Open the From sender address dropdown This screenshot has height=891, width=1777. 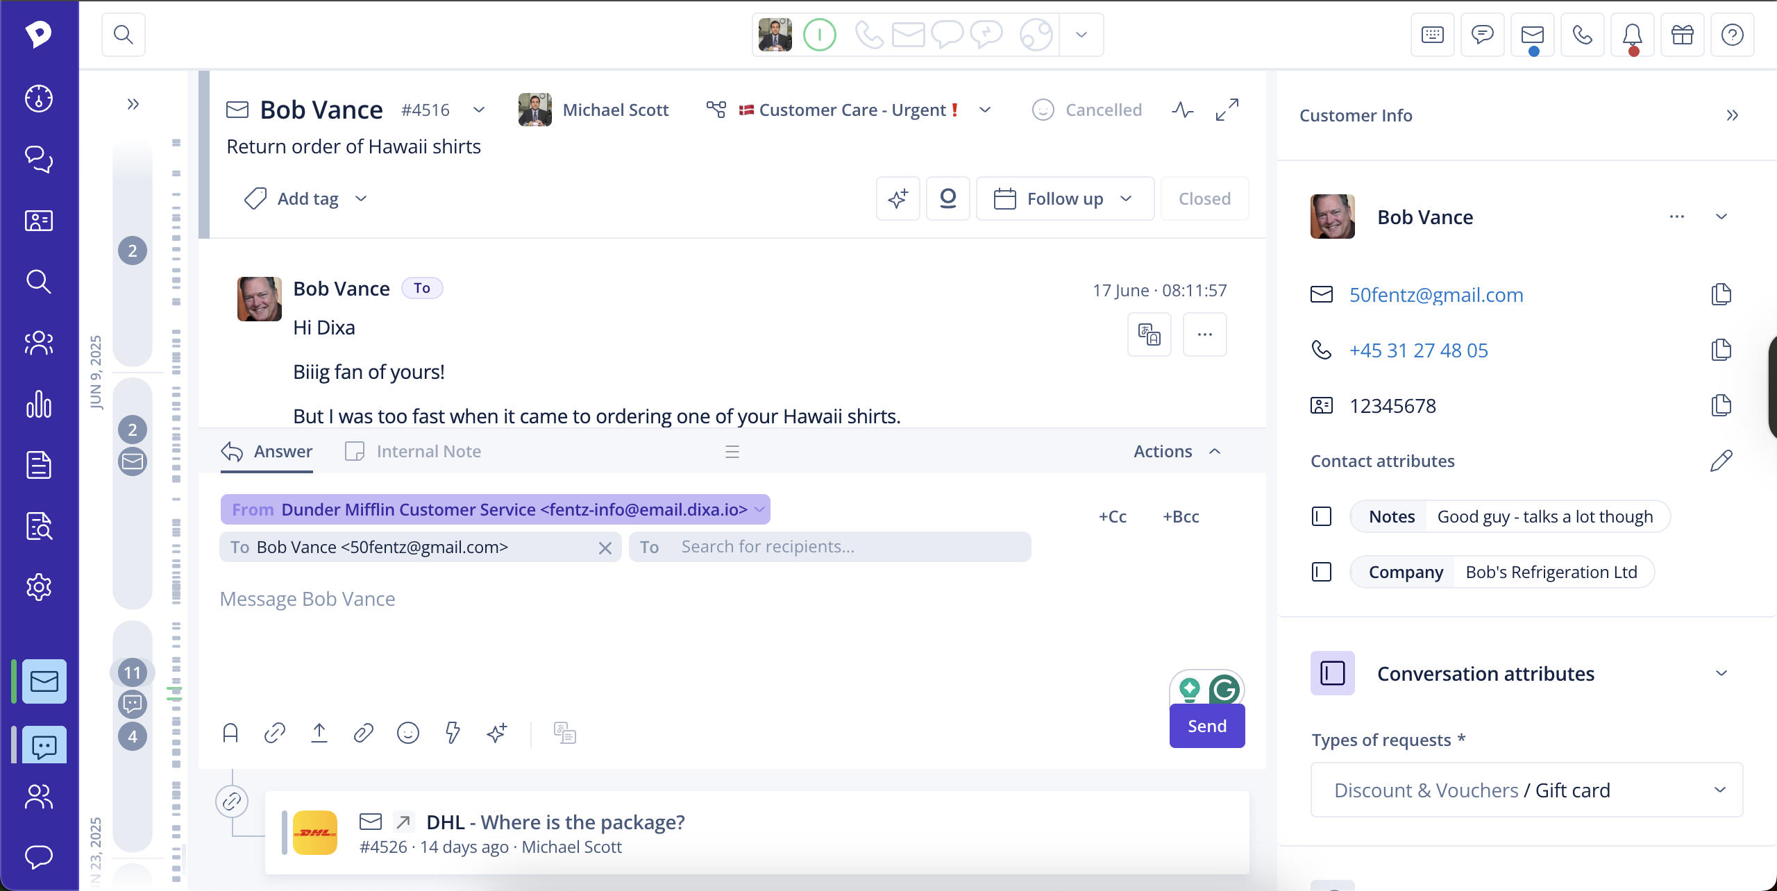point(495,509)
